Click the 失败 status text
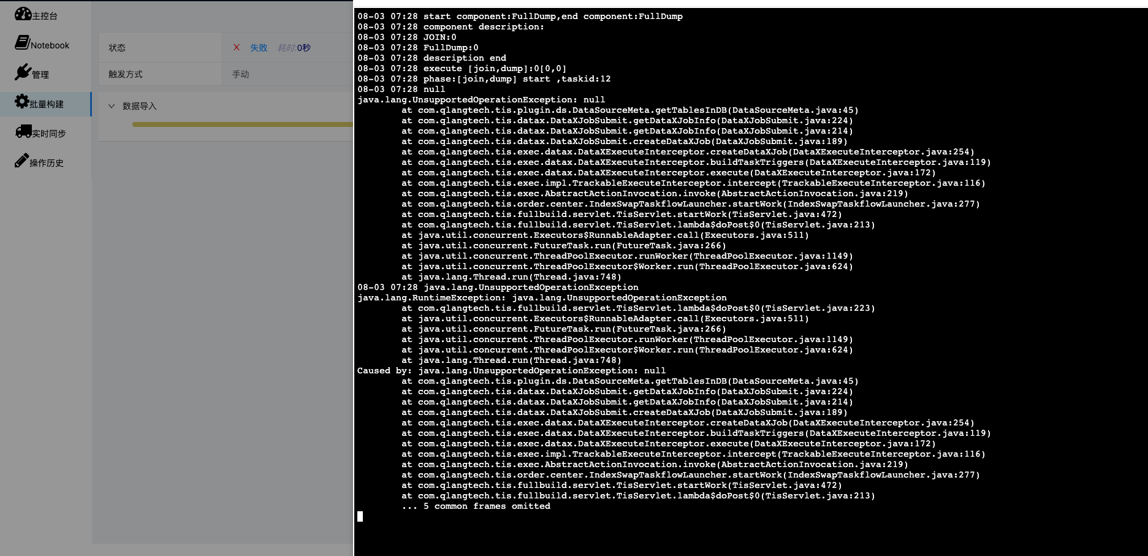1148x556 pixels. click(x=258, y=47)
